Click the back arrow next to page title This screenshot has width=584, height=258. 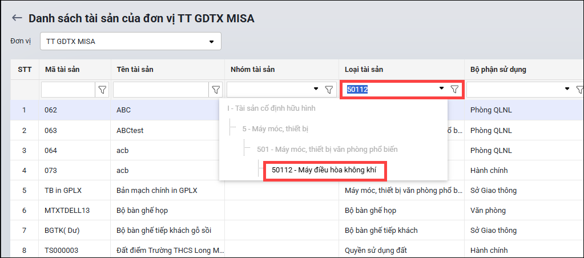[x=17, y=18]
